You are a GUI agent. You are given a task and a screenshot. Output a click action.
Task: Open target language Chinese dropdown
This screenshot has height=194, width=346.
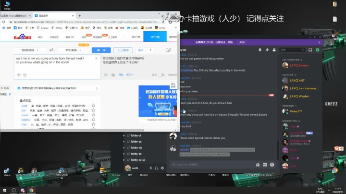tap(73, 50)
